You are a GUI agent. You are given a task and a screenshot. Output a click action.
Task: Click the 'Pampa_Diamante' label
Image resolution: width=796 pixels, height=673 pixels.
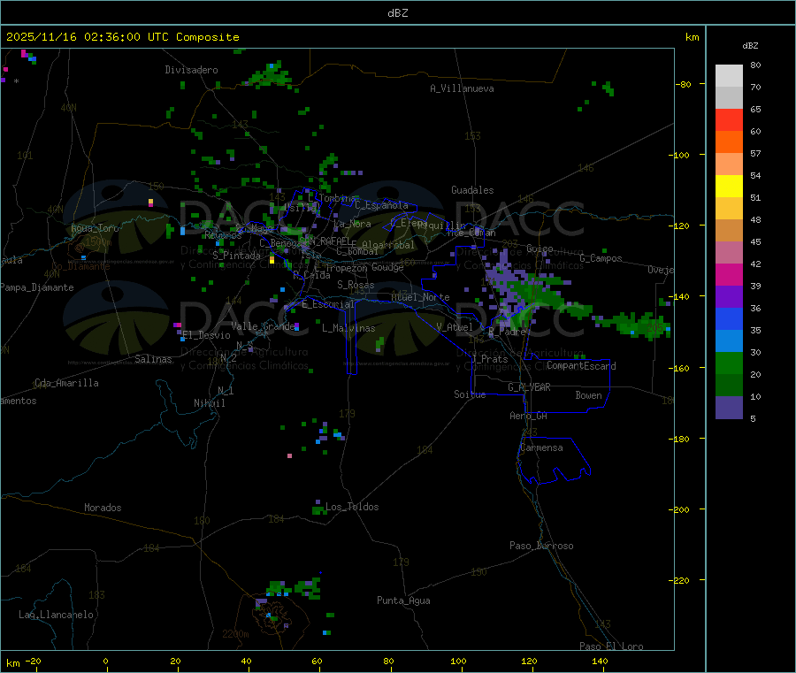[37, 287]
